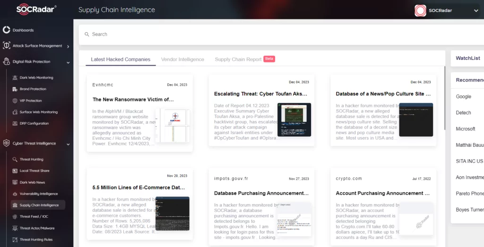Collapse Digital Risk Protection section
This screenshot has width=484, height=247.
coord(68,62)
